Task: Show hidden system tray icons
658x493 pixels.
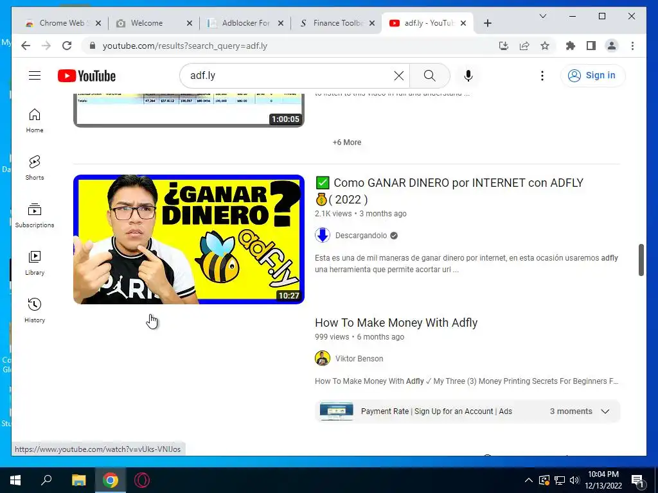Action: (529, 480)
